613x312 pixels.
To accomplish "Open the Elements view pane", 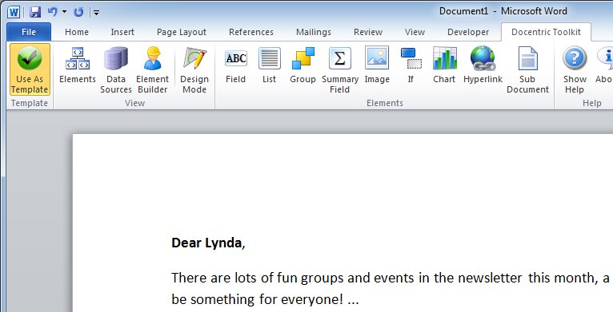I will (x=78, y=69).
